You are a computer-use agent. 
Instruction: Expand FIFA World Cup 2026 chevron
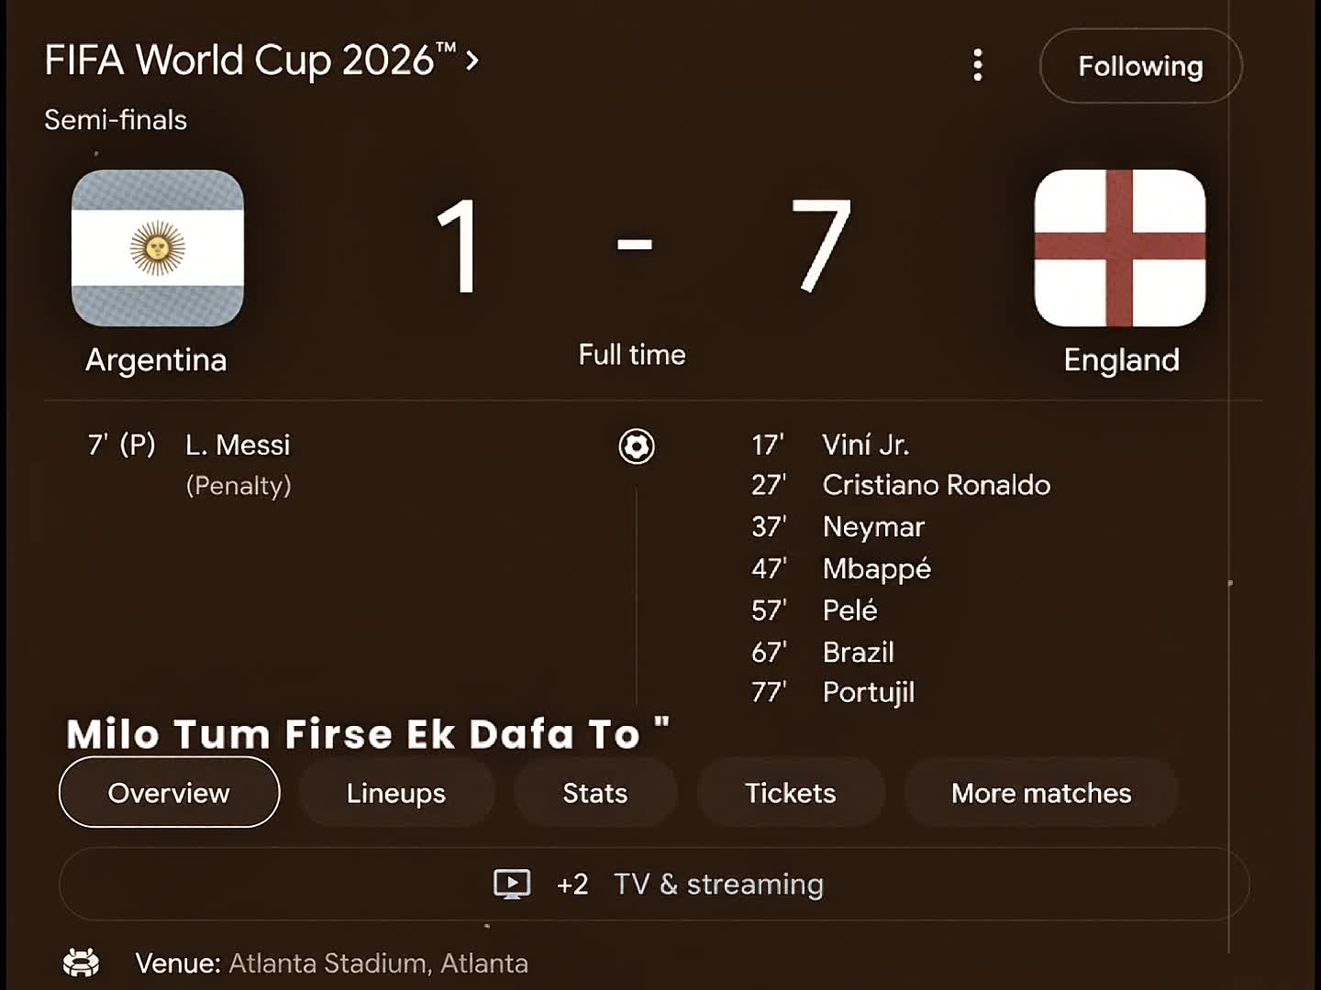coord(472,60)
